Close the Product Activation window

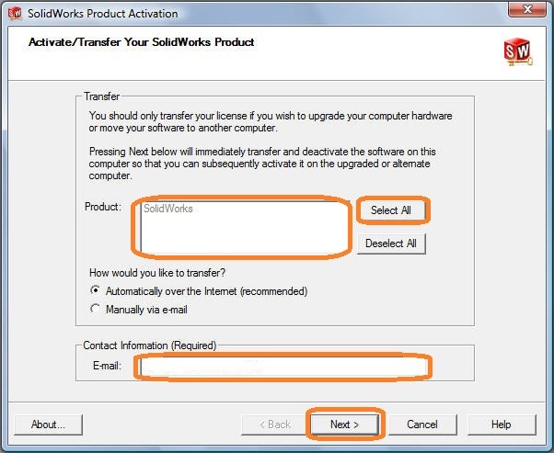526,9
